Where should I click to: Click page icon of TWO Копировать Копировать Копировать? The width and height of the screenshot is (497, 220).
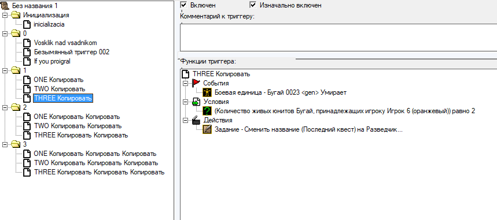[28, 163]
